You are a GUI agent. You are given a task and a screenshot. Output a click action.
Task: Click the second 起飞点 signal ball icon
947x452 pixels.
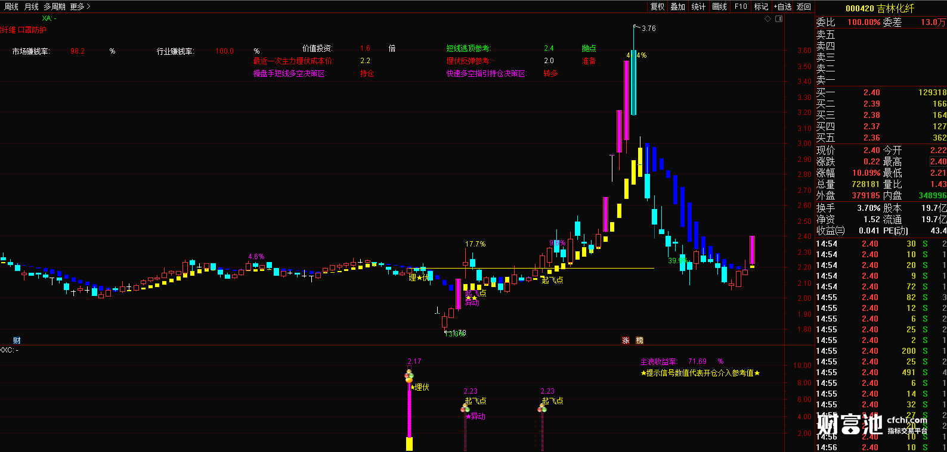click(x=542, y=409)
